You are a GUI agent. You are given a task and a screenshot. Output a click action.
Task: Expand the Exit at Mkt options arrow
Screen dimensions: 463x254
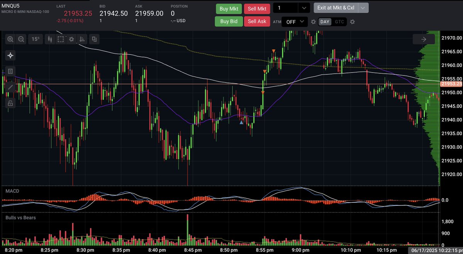(x=363, y=8)
